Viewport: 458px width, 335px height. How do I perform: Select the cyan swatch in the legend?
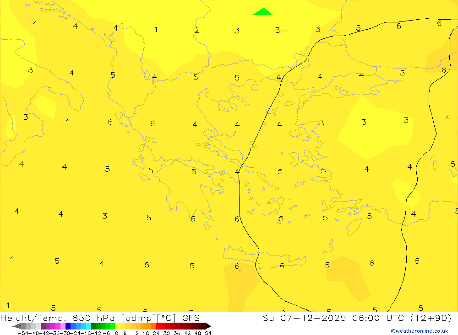[88, 326]
